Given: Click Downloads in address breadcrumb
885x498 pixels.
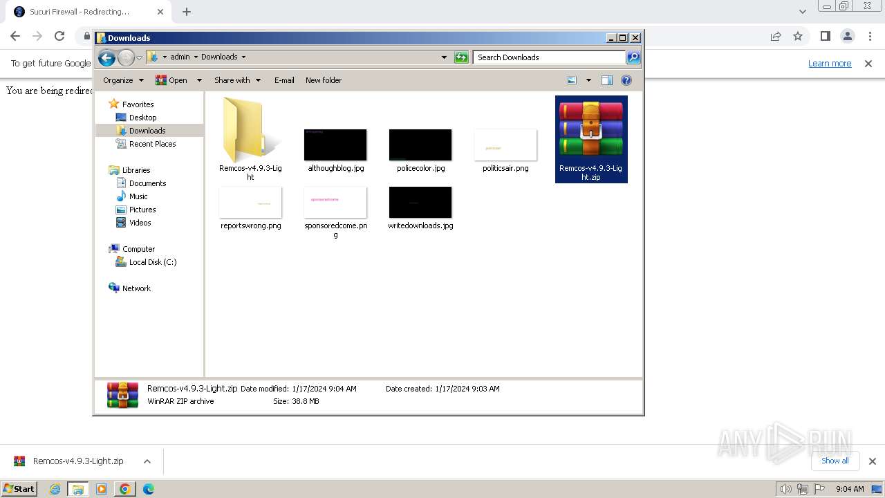Looking at the screenshot, I should pyautogui.click(x=219, y=57).
